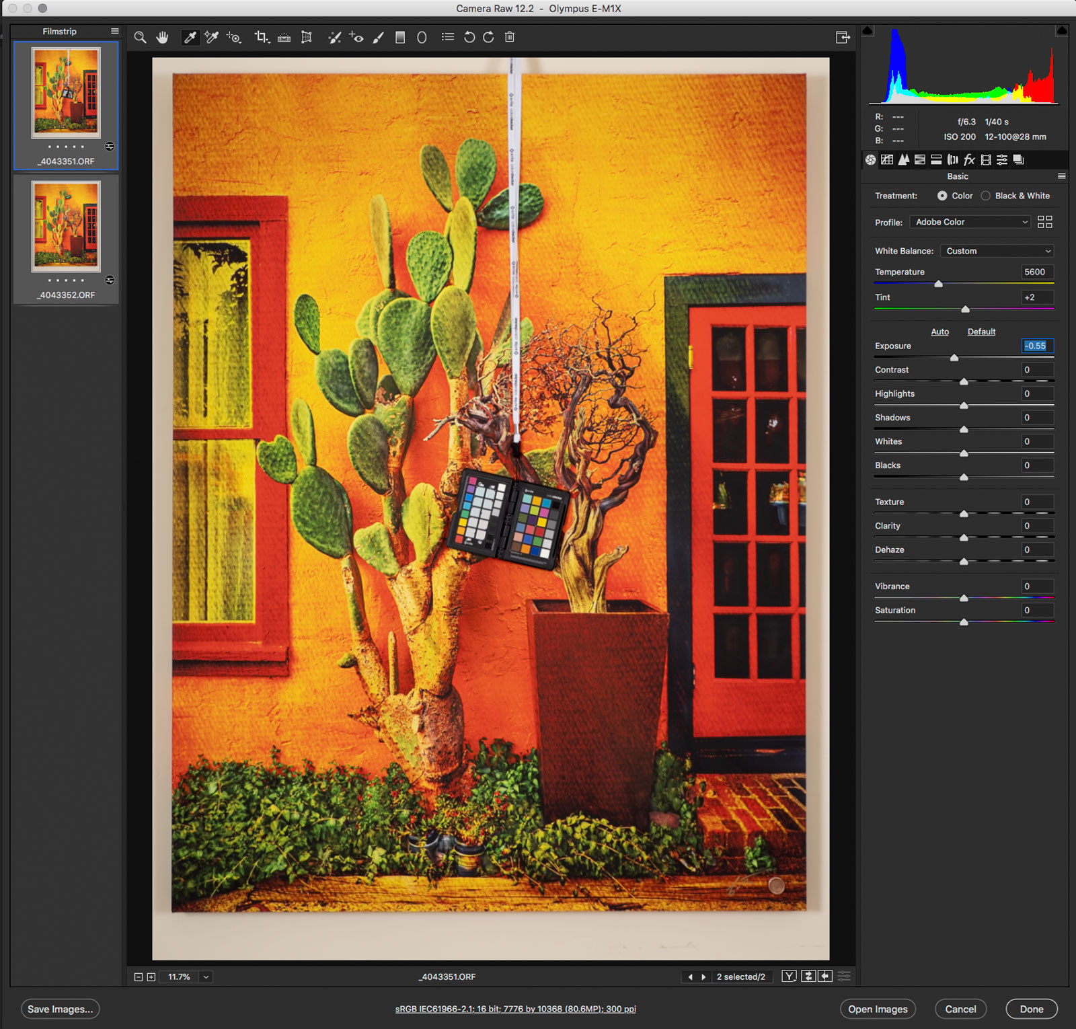
Task: Toggle the before/after view Y button
Action: coord(790,977)
